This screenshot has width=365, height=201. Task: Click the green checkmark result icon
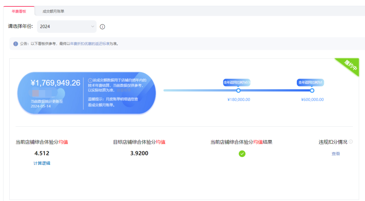[x=242, y=154]
